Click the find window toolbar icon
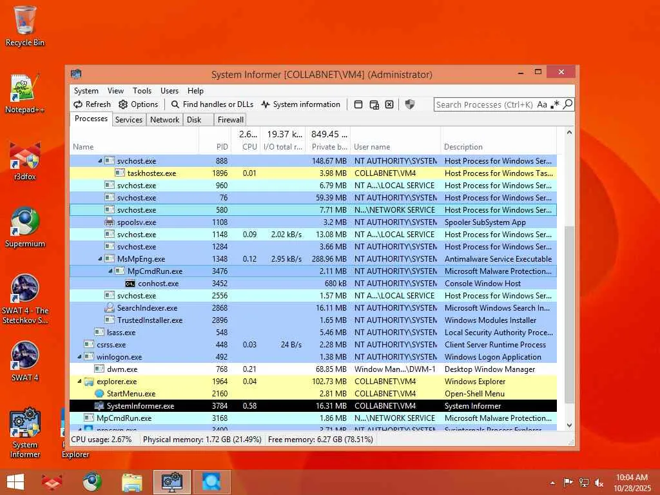The height and width of the screenshot is (495, 660). [x=358, y=104]
